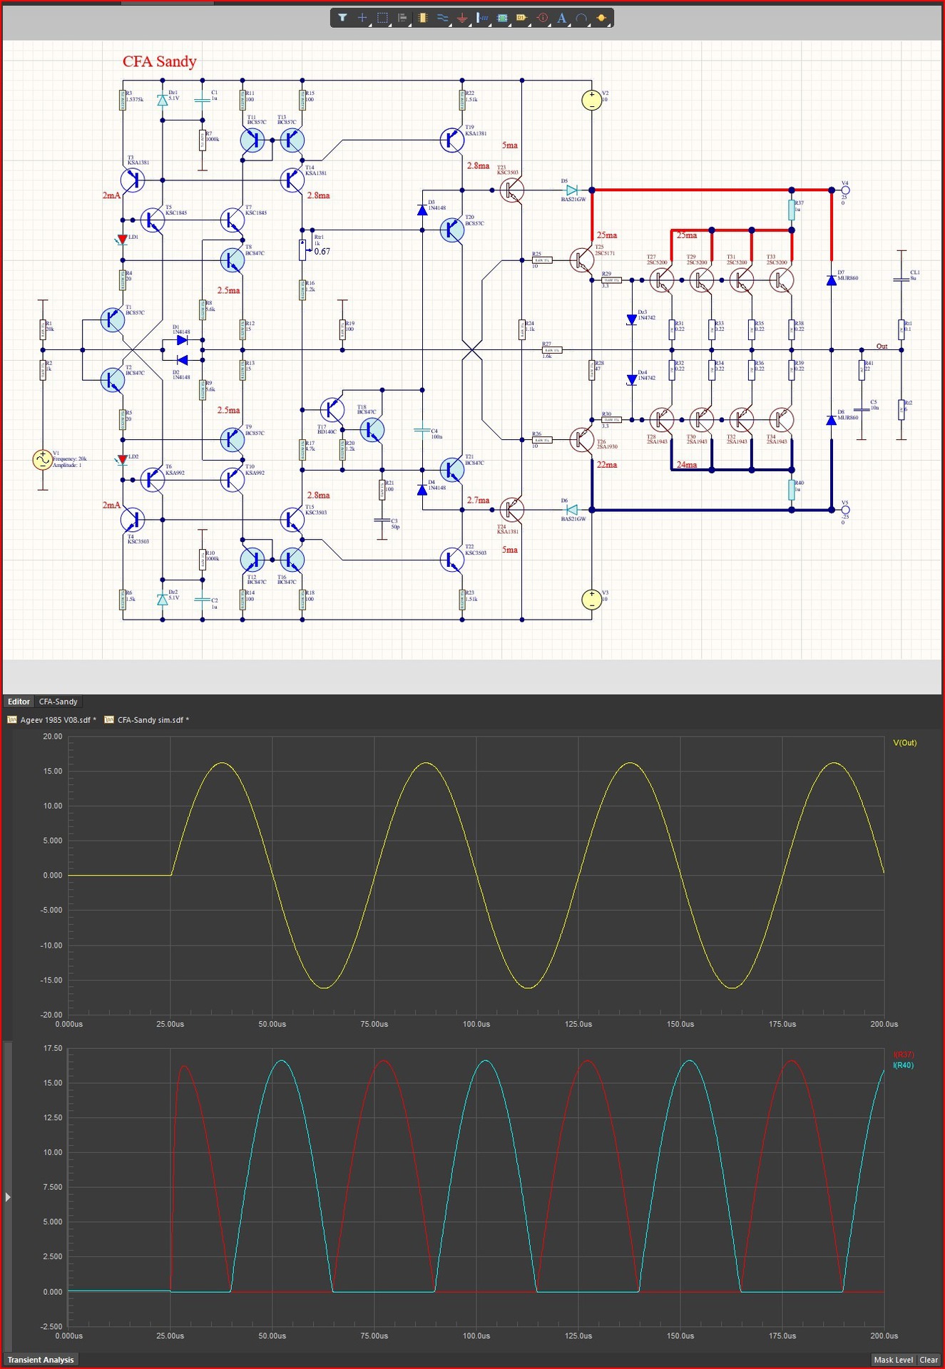The image size is (945, 1369).
Task: Click the 0.67 trimmer value label
Action: pyautogui.click(x=322, y=252)
